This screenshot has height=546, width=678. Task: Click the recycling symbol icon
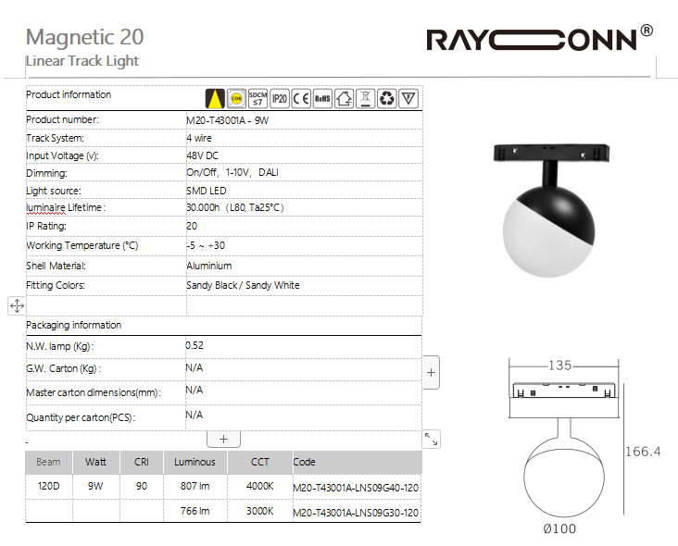click(386, 98)
